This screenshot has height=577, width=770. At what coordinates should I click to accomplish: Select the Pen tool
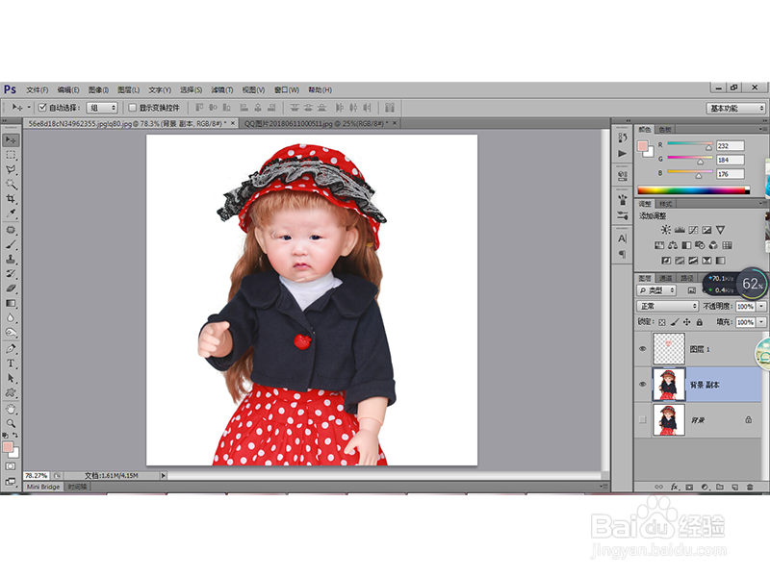pos(11,349)
